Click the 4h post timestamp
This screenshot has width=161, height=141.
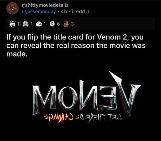(64, 12)
